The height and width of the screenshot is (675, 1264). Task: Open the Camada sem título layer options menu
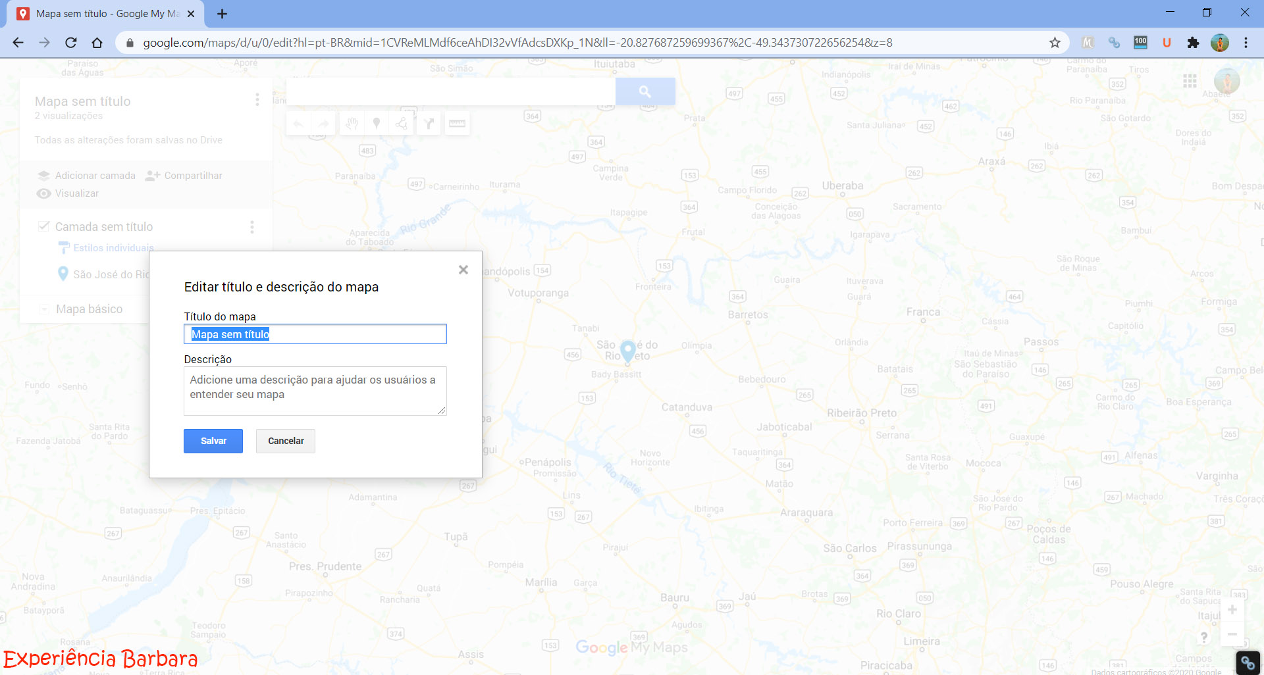[x=252, y=227]
